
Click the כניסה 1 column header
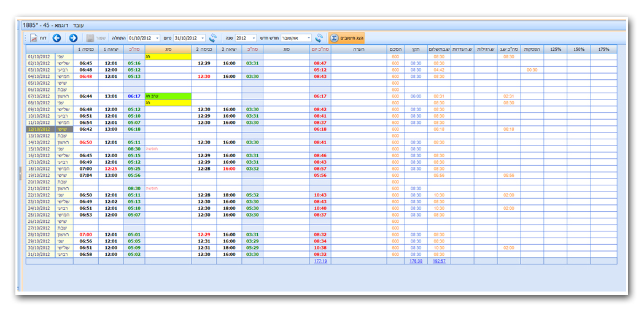(x=87, y=48)
